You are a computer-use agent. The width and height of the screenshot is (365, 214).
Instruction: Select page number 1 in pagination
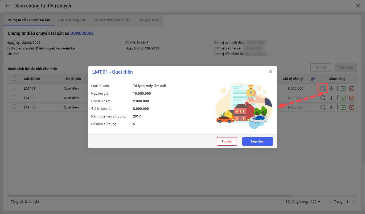347,202
